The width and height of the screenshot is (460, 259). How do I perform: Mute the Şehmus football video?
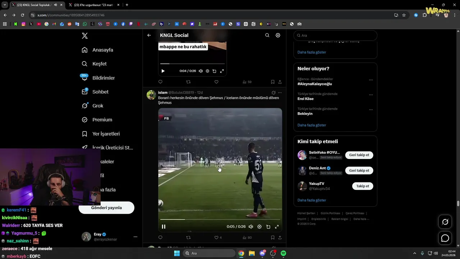[251, 227]
